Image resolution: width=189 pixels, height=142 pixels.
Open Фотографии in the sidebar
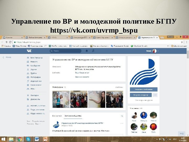34,77
